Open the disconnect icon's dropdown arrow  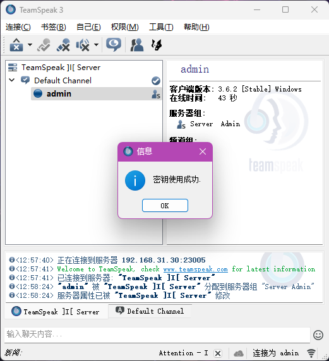point(30,45)
